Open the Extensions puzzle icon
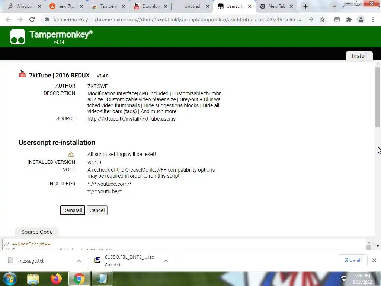 click(x=349, y=19)
